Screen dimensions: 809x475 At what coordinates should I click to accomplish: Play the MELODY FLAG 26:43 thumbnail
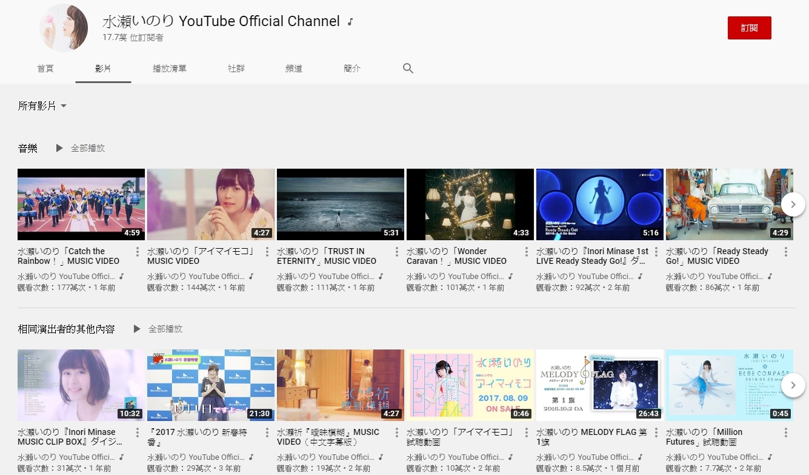click(600, 385)
